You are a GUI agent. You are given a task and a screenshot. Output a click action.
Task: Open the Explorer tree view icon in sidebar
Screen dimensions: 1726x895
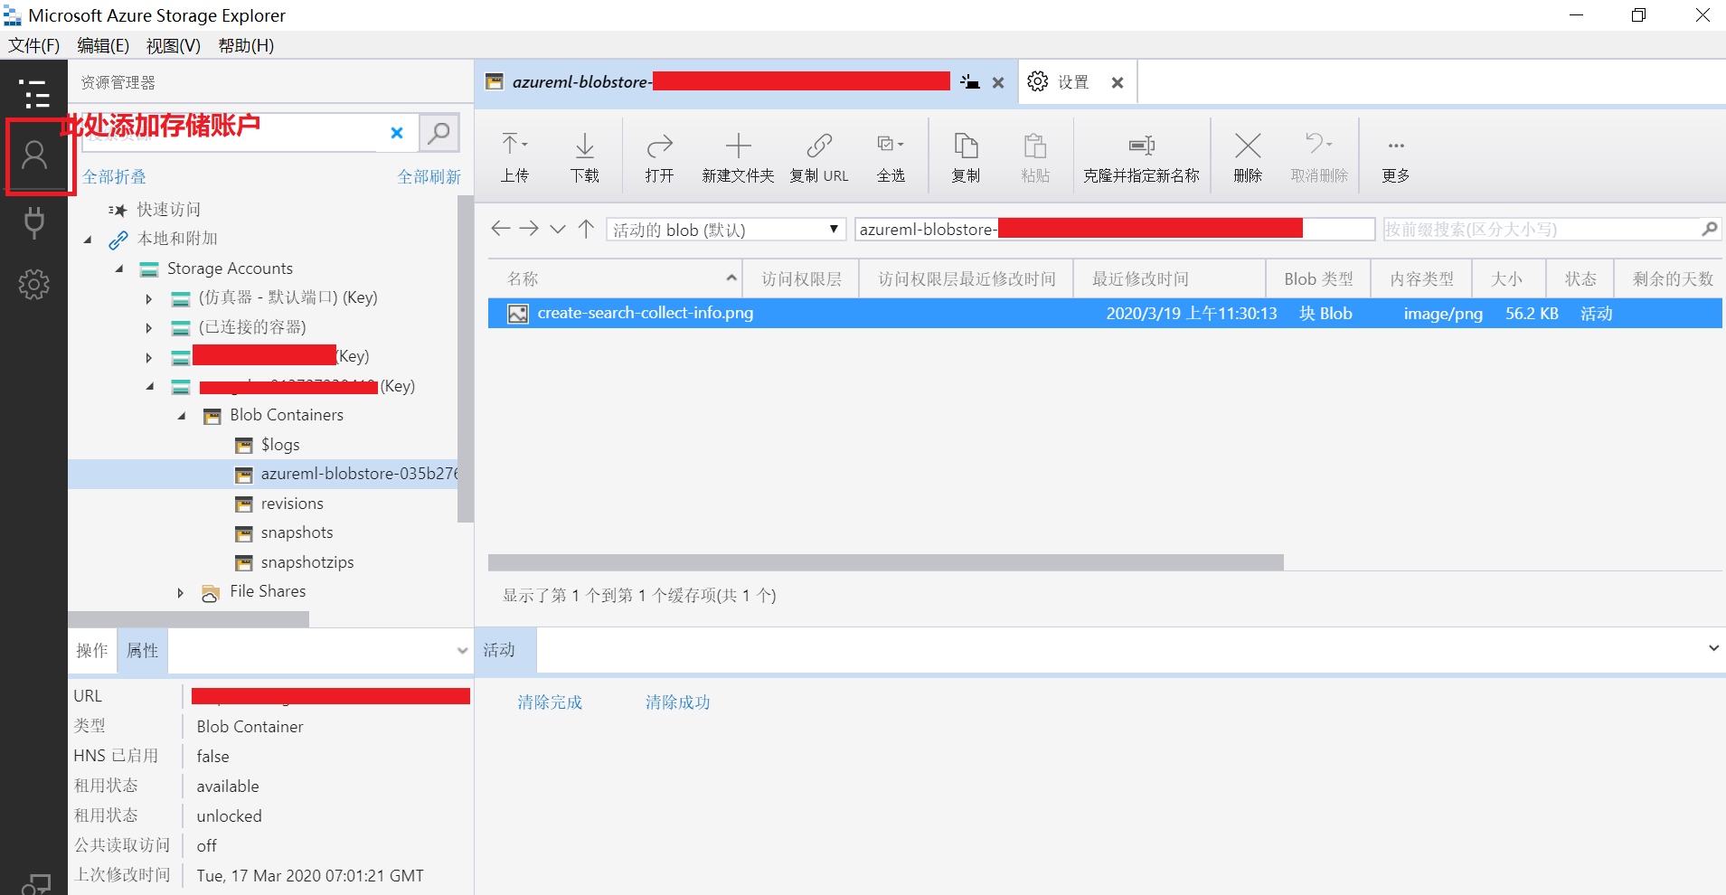point(33,94)
